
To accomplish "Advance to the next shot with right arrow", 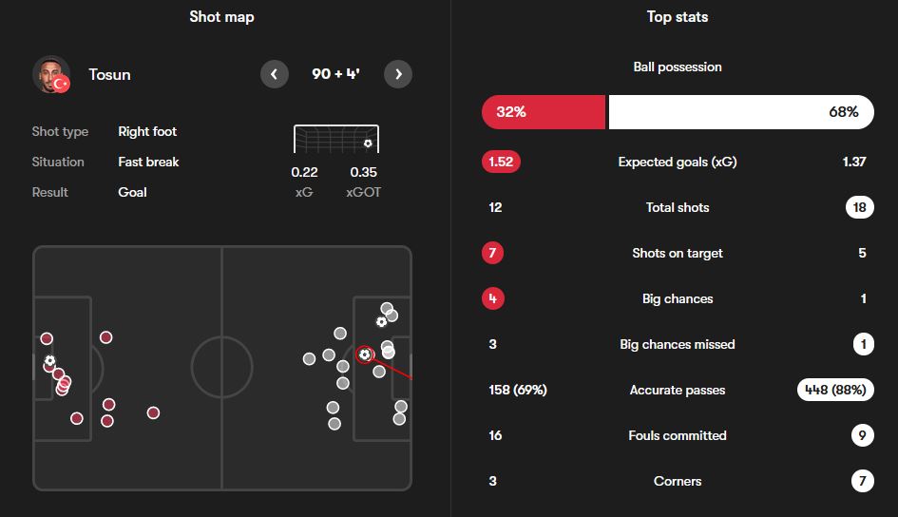I will (x=398, y=74).
